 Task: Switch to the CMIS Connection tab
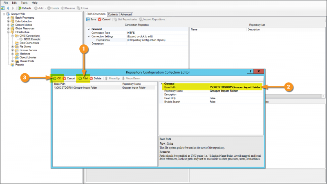96,14
